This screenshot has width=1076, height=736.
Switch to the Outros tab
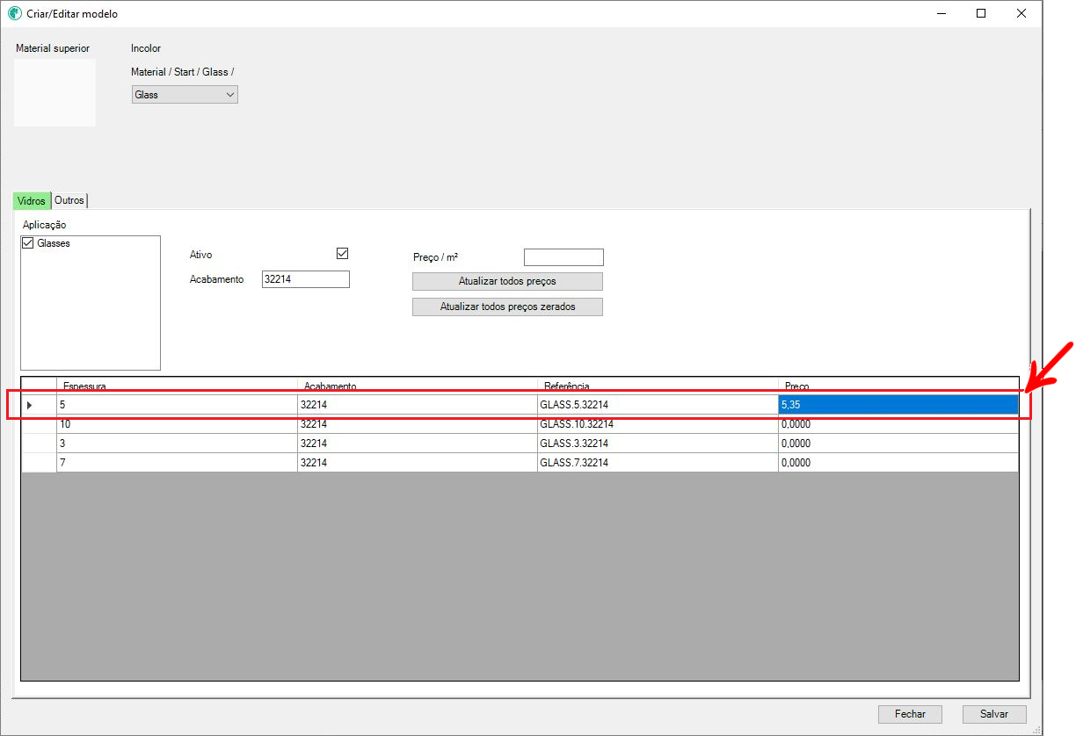pos(69,200)
